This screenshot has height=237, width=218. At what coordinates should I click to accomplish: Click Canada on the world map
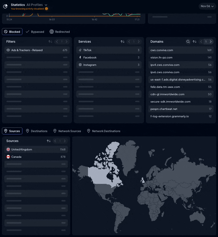point(104,173)
